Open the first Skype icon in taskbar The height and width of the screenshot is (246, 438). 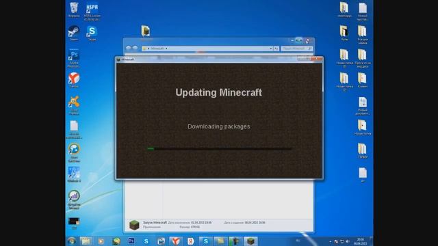click(146, 241)
